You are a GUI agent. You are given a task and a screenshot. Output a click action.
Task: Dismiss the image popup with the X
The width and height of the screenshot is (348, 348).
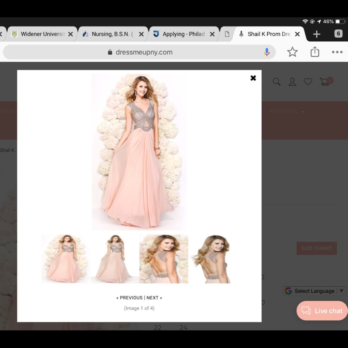[253, 78]
